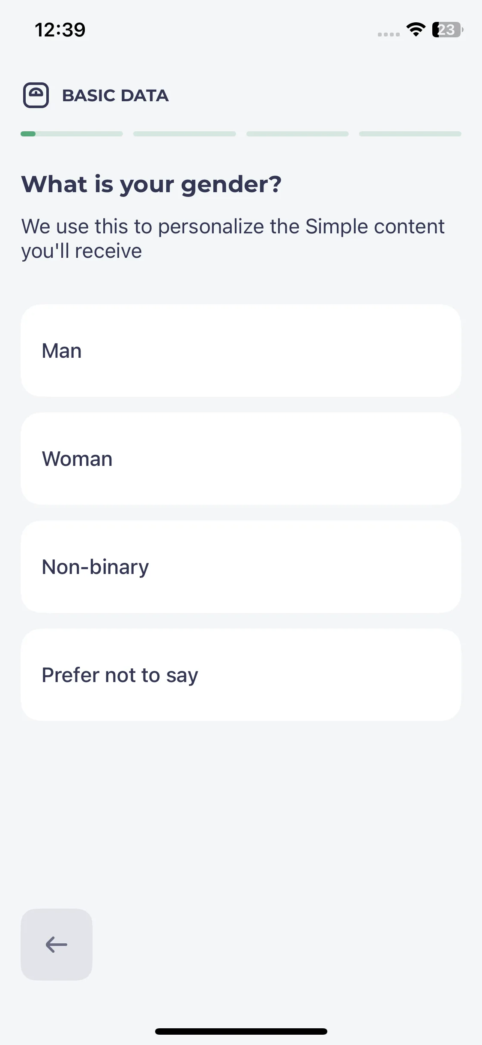Tap the third progress bar segment
The height and width of the screenshot is (1045, 482).
pyautogui.click(x=297, y=134)
